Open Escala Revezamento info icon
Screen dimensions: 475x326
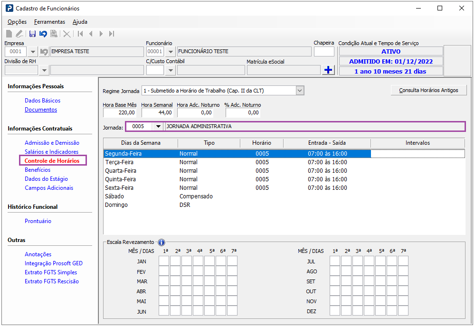click(161, 242)
